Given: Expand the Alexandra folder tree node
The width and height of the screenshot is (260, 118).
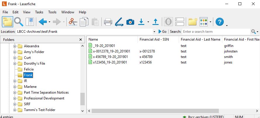Looking at the screenshot, I should [15, 46].
